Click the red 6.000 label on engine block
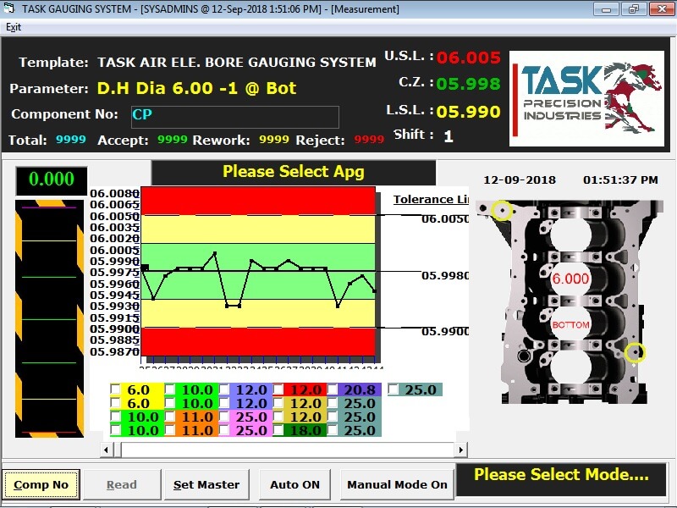The width and height of the screenshot is (677, 508). 570,279
